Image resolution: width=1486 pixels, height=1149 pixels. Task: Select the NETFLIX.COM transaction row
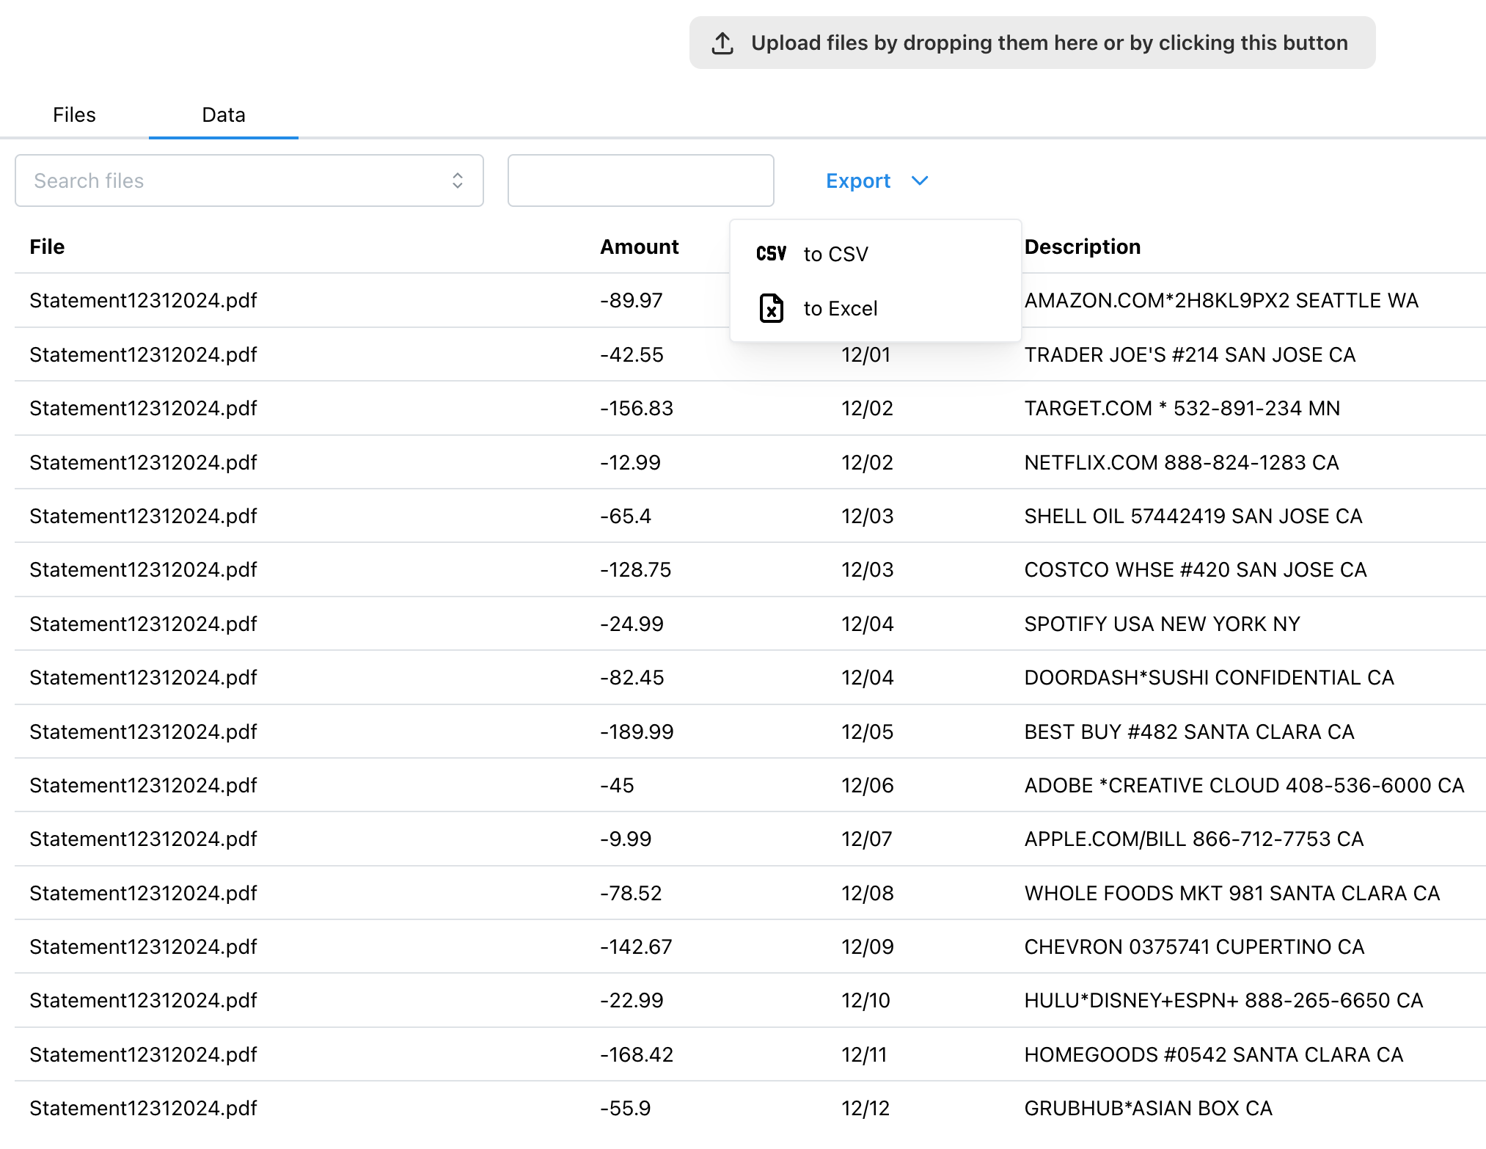pyautogui.click(x=1181, y=462)
